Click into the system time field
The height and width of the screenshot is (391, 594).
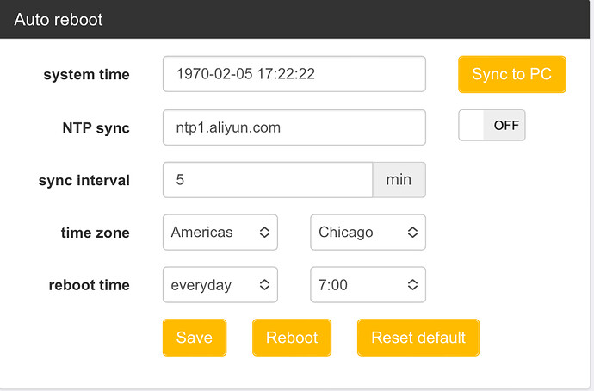[x=294, y=74]
